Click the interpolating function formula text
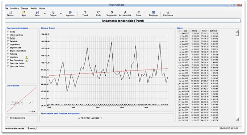 [x=89, y=118]
